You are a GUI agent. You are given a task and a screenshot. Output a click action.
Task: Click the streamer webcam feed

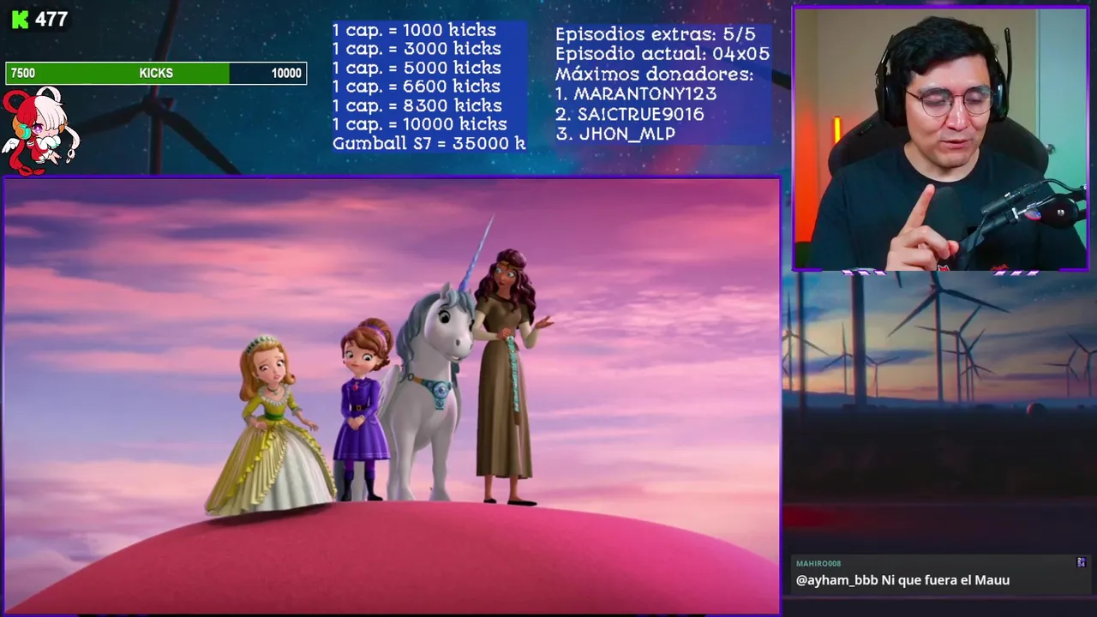tap(940, 140)
